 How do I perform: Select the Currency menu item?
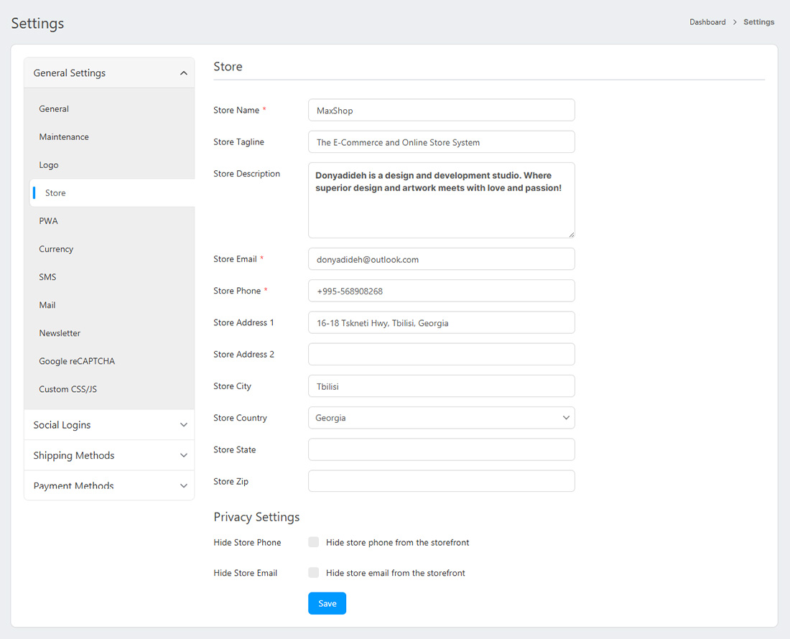coord(56,249)
